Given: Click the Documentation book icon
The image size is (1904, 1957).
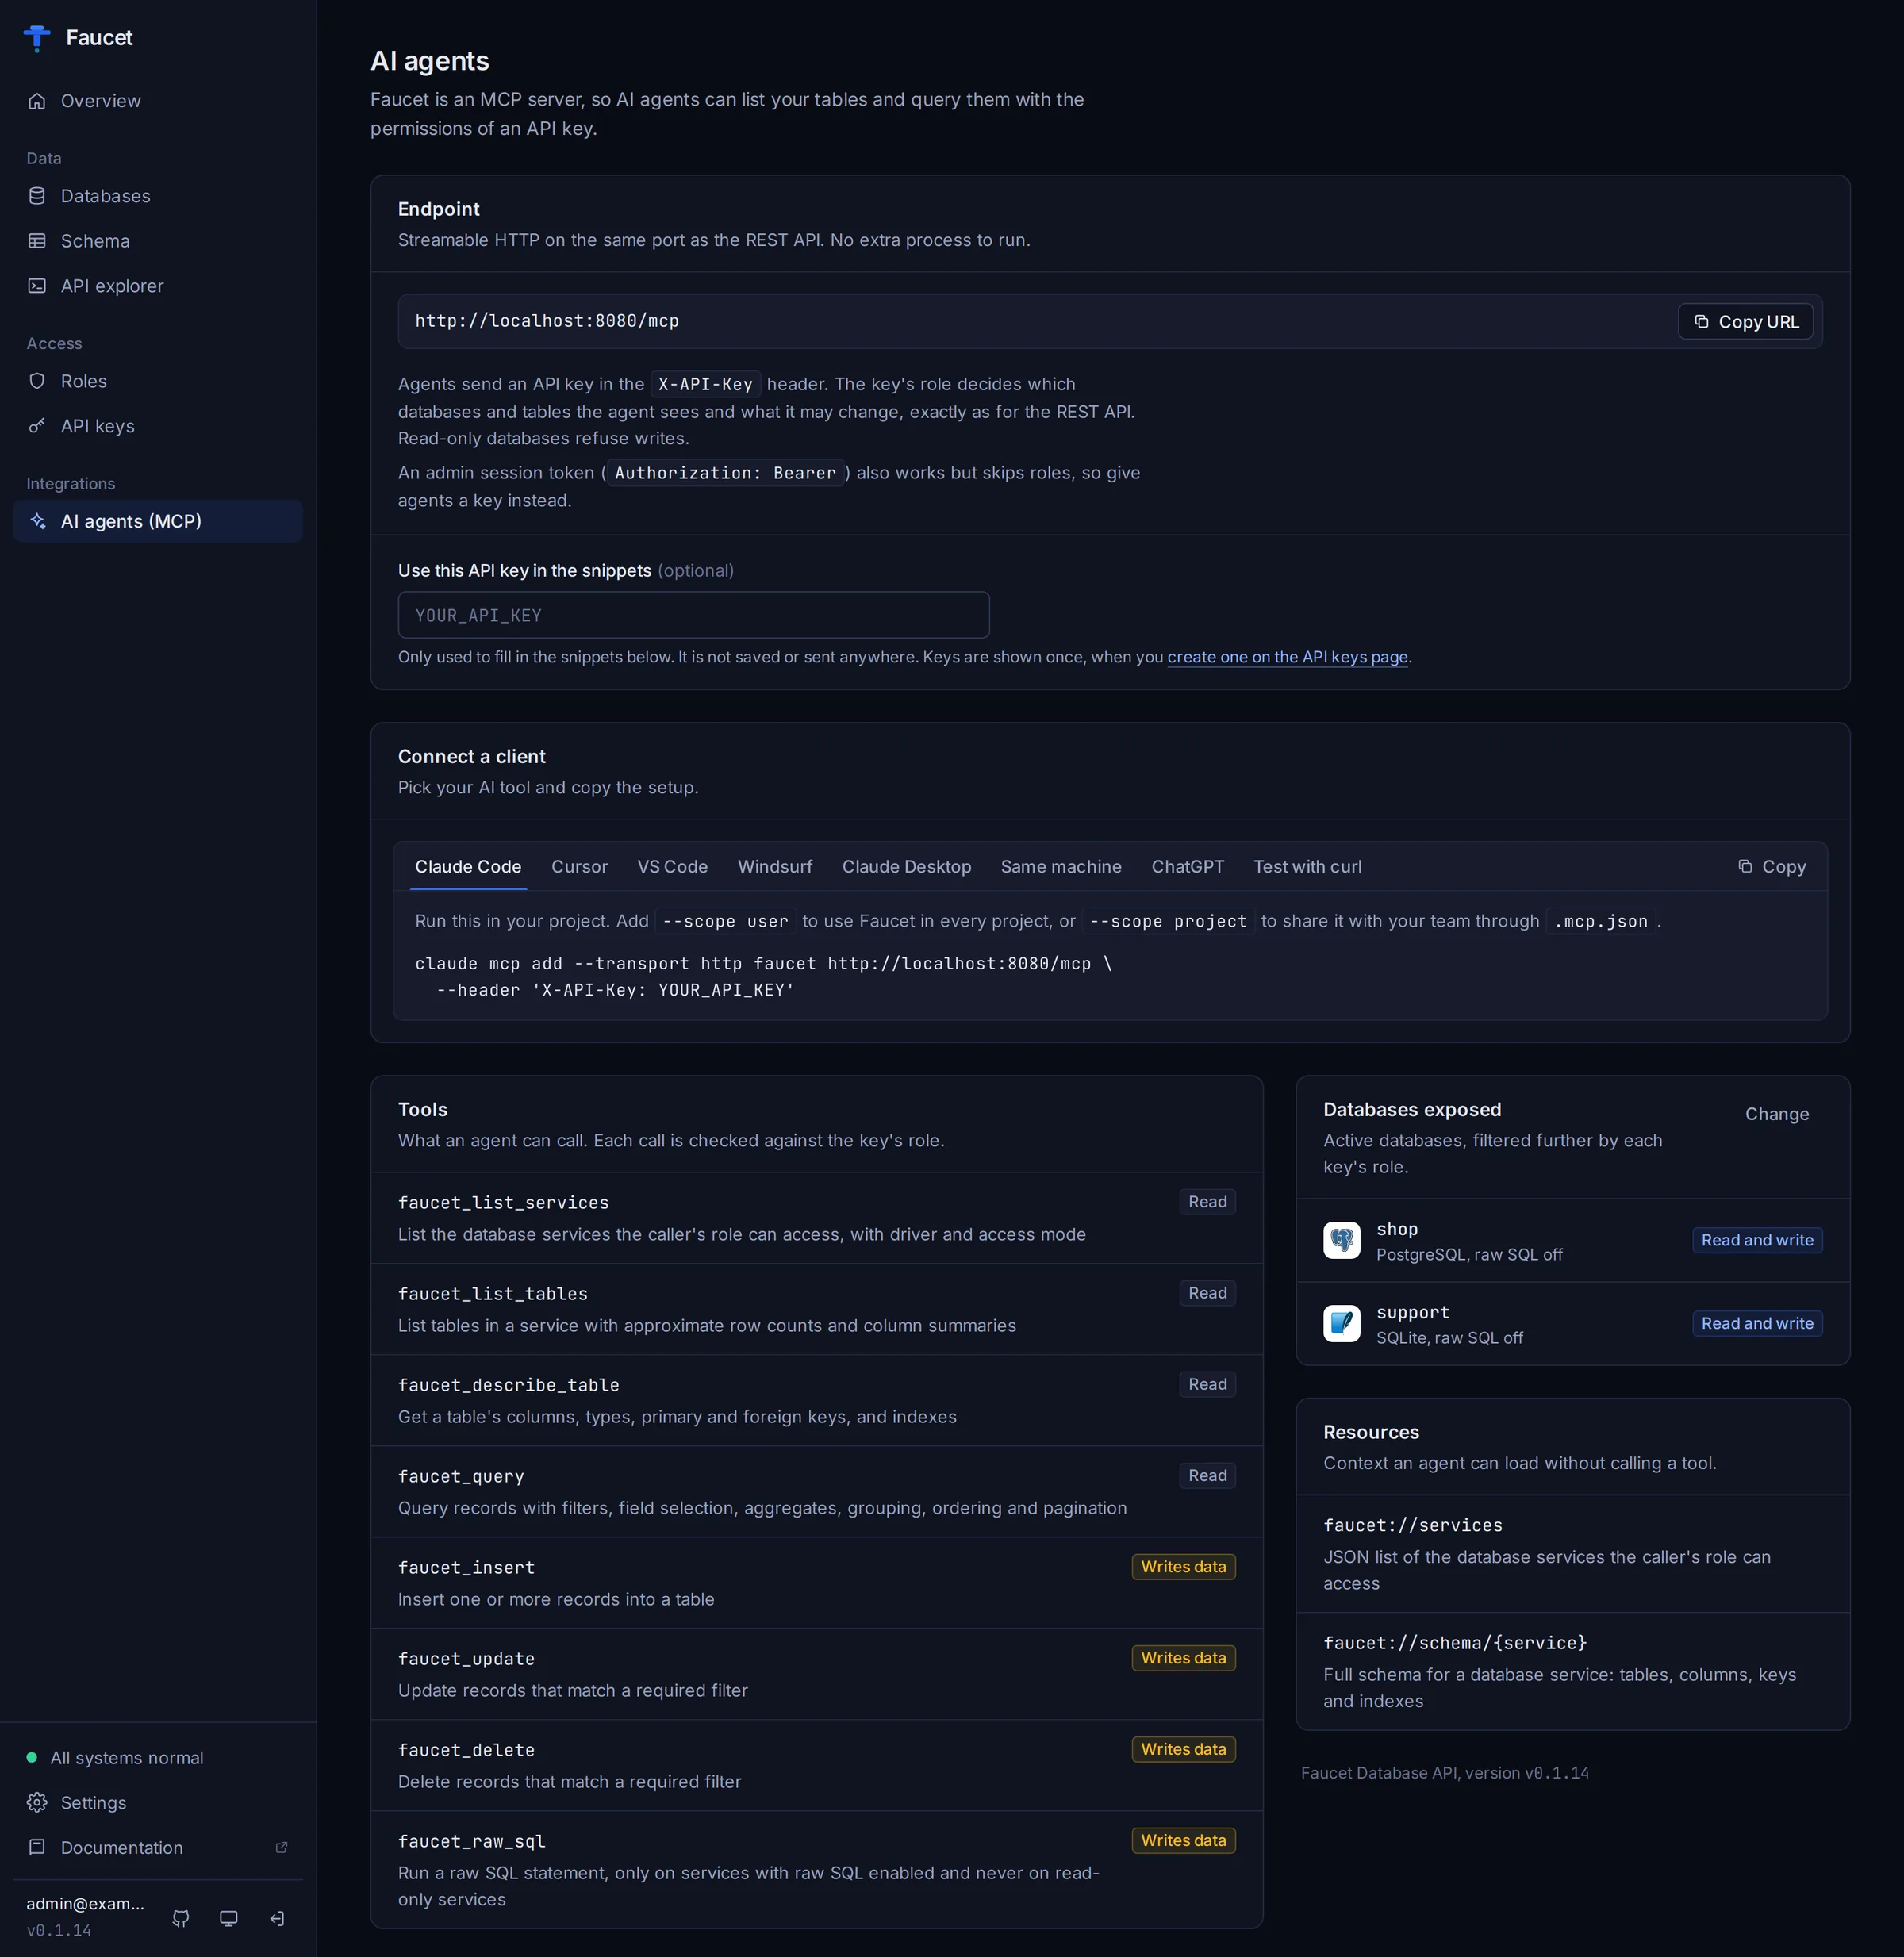Looking at the screenshot, I should (37, 1847).
